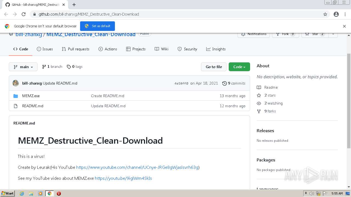351x197 pixels.
Task: Open the media player taskbar icon
Action: (40, 193)
